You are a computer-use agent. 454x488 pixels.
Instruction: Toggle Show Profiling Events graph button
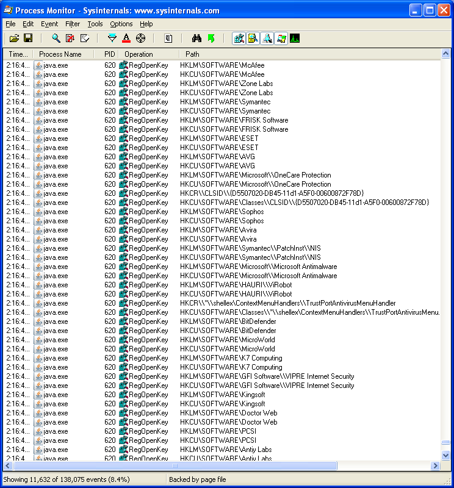(x=295, y=38)
